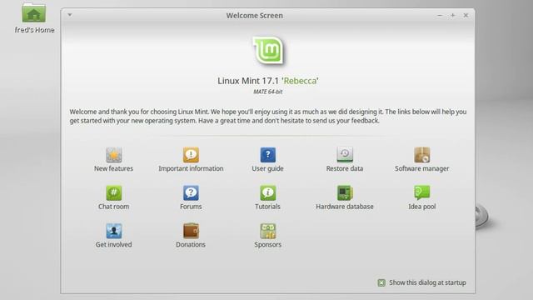The width and height of the screenshot is (533, 300).
Task: Click the 'fred's Home' desktop label
Action: (x=34, y=30)
